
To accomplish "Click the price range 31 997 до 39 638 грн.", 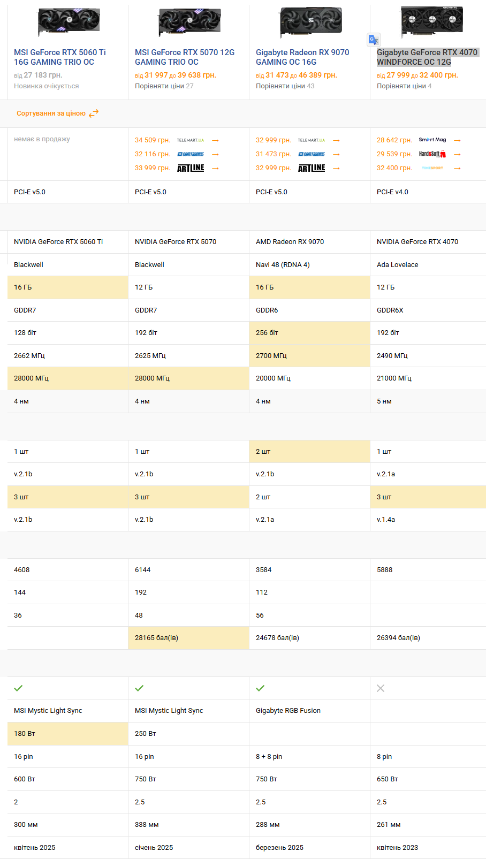I will (x=176, y=75).
